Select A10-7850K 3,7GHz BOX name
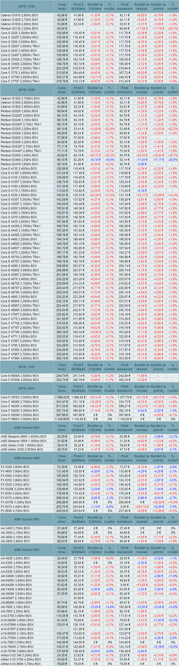 (x=17, y=647)
